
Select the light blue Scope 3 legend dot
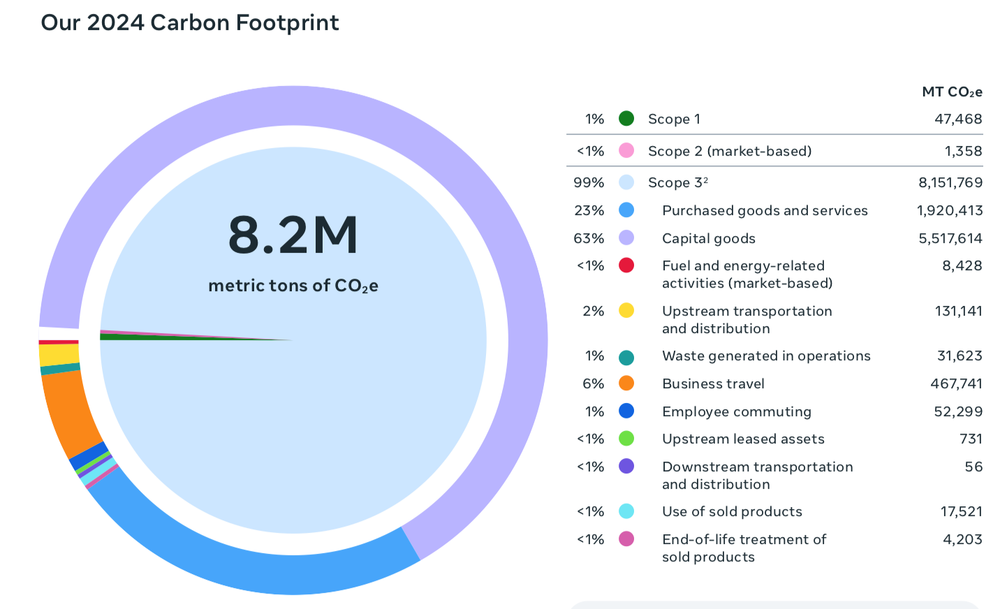click(x=626, y=182)
